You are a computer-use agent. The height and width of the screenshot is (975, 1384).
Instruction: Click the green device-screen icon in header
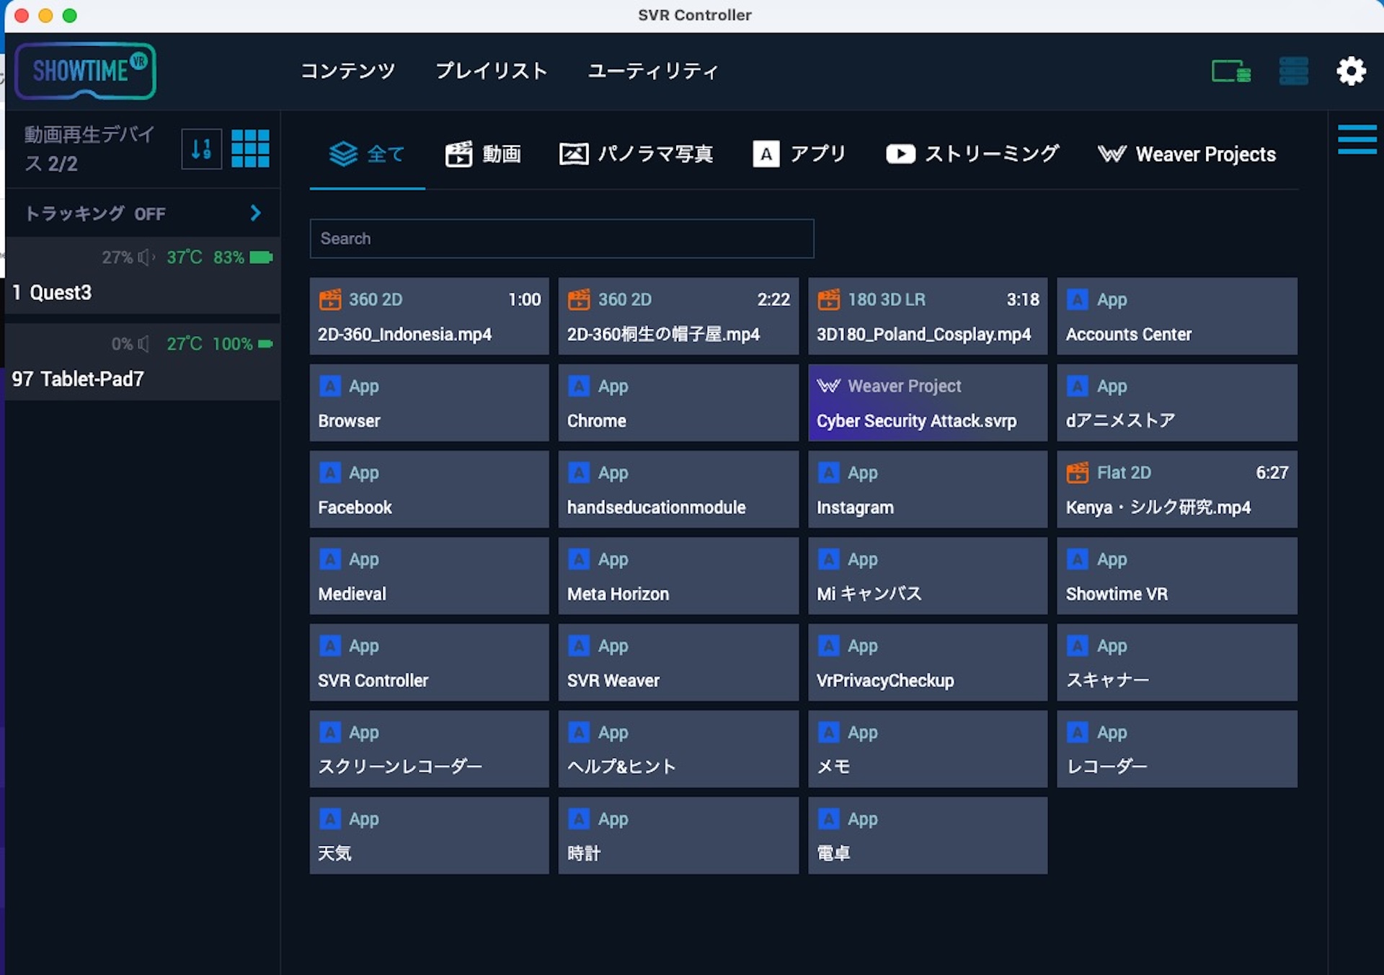click(x=1231, y=71)
